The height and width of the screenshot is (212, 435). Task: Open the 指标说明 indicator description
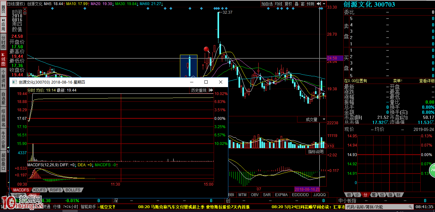tap(316, 152)
